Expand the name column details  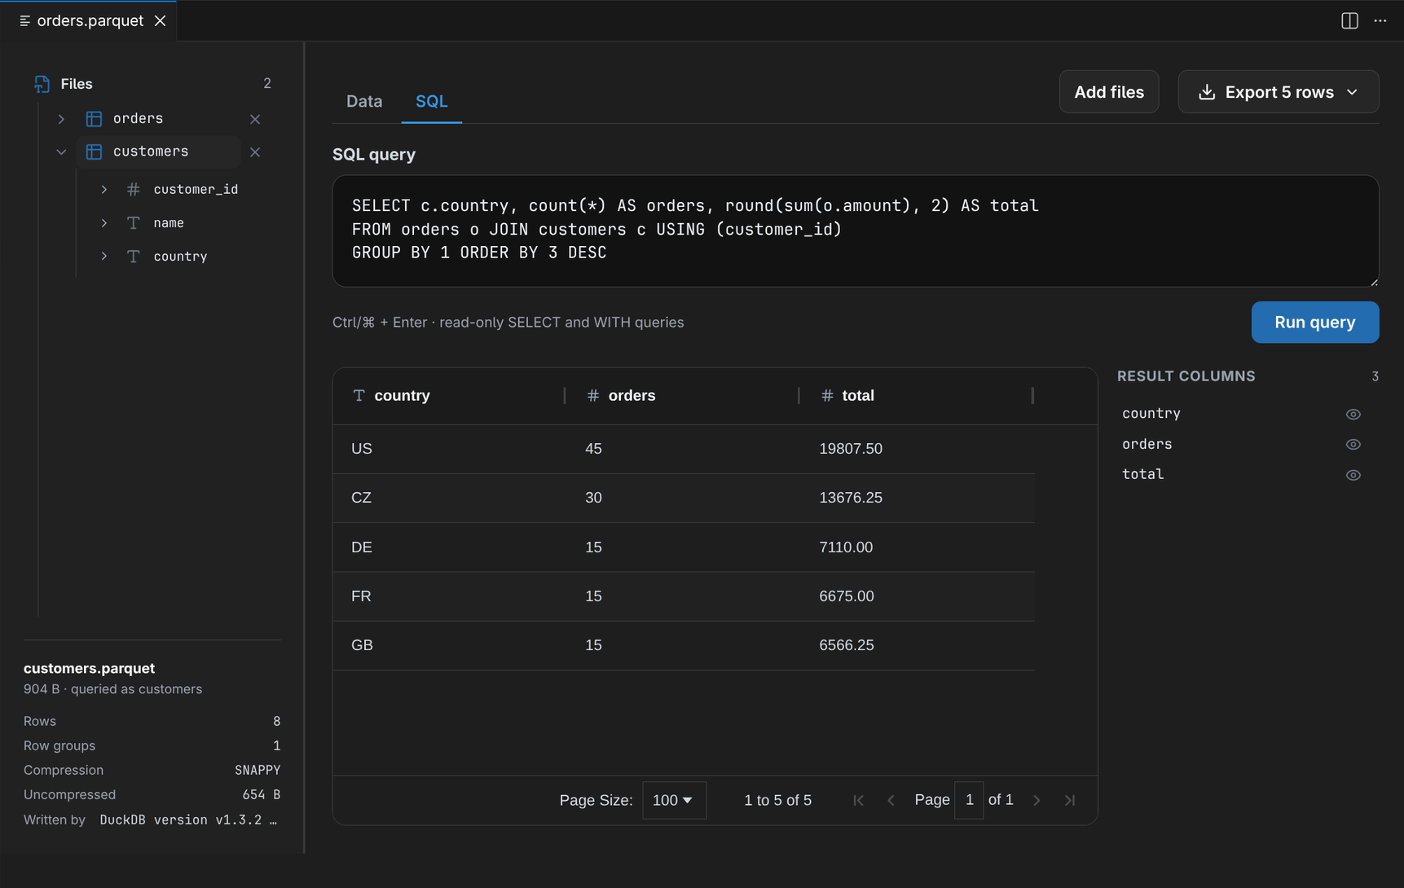coord(104,222)
